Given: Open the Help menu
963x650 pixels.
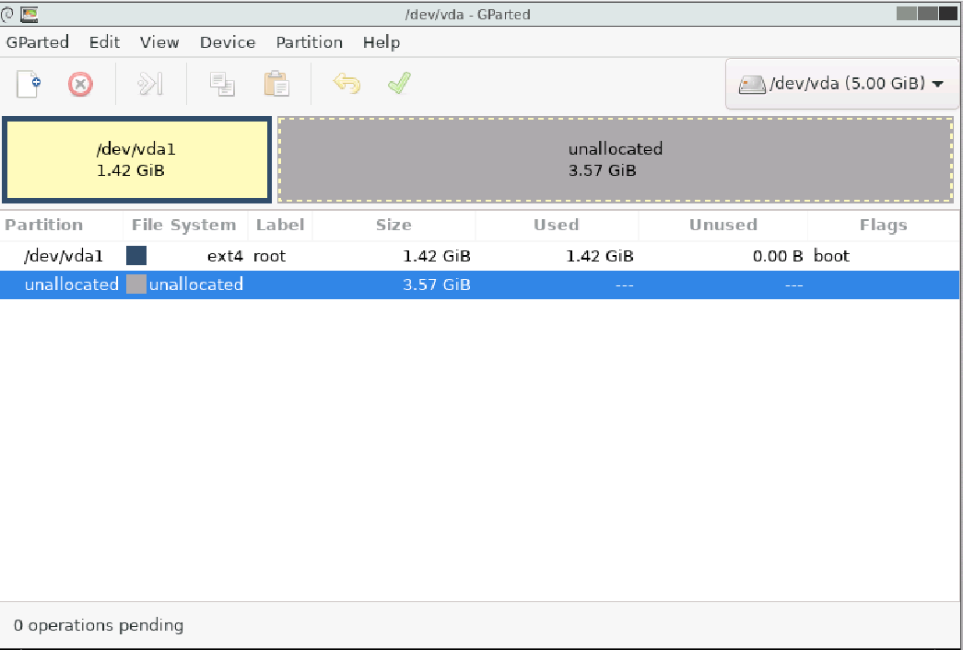Looking at the screenshot, I should click(x=382, y=42).
